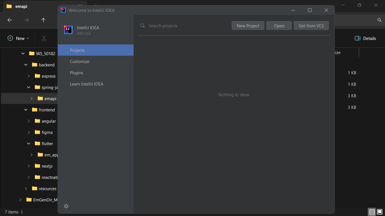Click the 7 items status text
Image resolution: width=385 pixels, height=216 pixels.
tap(12, 212)
